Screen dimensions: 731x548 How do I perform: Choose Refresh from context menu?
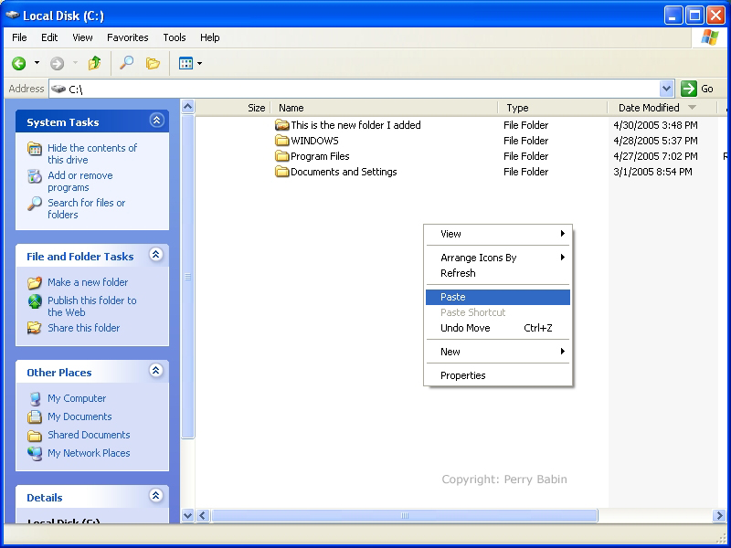[498, 273]
